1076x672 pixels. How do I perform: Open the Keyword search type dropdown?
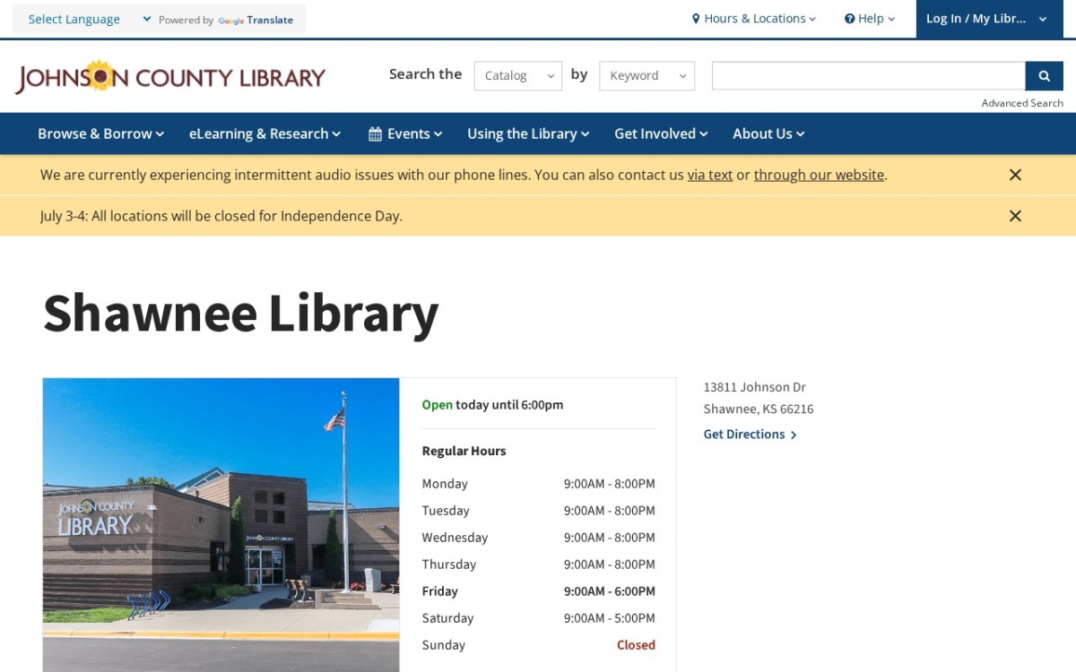[x=646, y=76]
